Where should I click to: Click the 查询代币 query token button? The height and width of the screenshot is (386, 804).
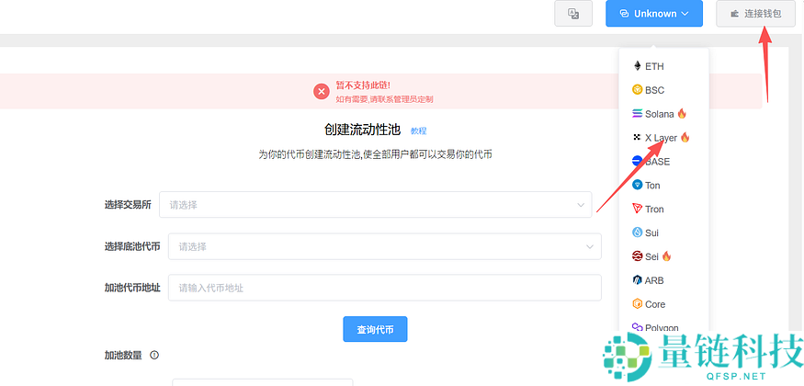tap(375, 329)
